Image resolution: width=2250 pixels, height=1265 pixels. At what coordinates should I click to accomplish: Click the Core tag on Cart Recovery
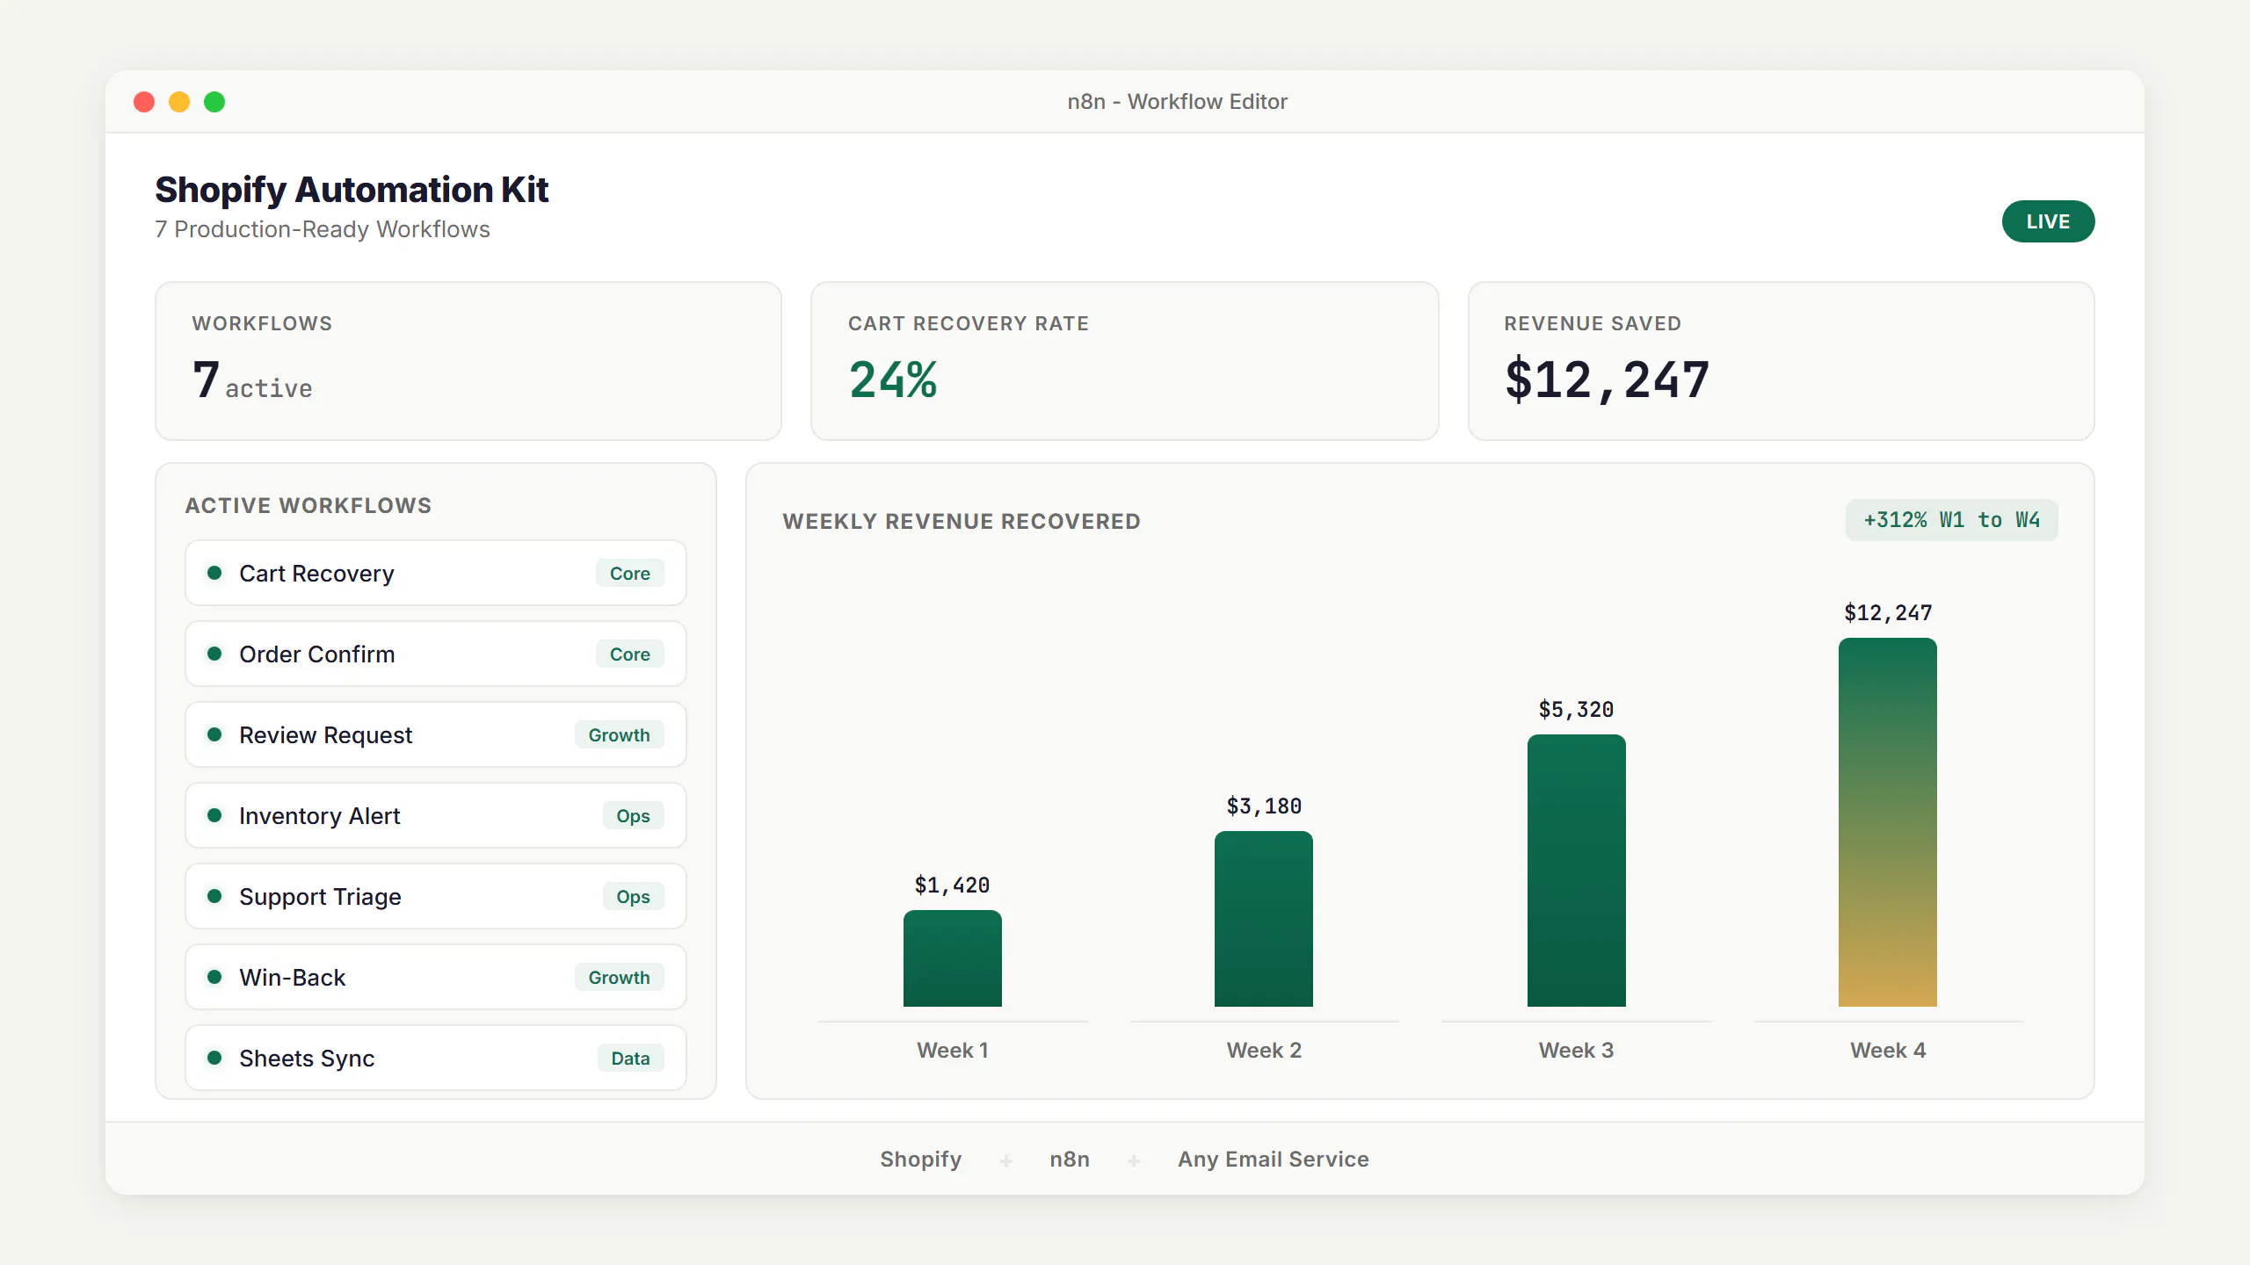click(x=630, y=573)
